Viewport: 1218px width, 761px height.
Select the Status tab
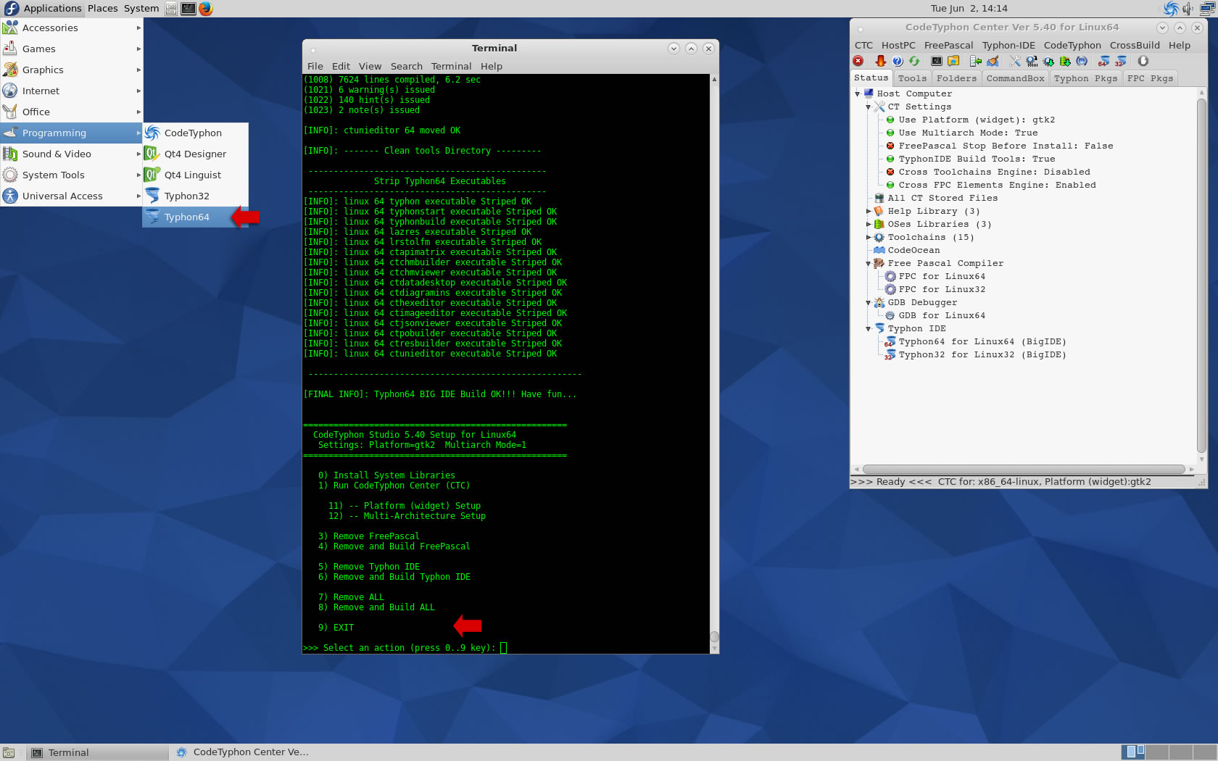[x=871, y=78]
